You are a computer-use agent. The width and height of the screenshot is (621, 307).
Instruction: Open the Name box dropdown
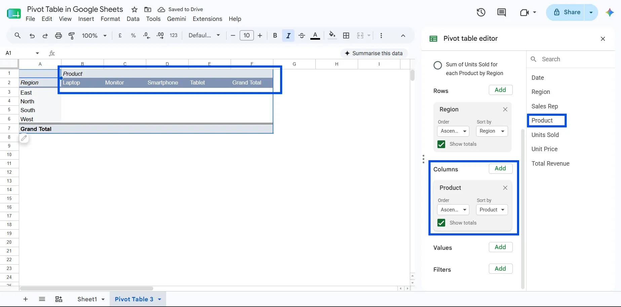(37, 53)
